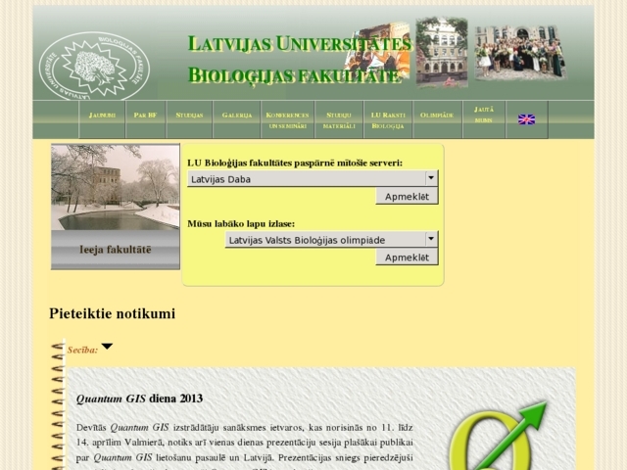Screen dimensions: 627x470
Task: Open LU Raksti Bioloģija menu item
Action: click(x=388, y=119)
